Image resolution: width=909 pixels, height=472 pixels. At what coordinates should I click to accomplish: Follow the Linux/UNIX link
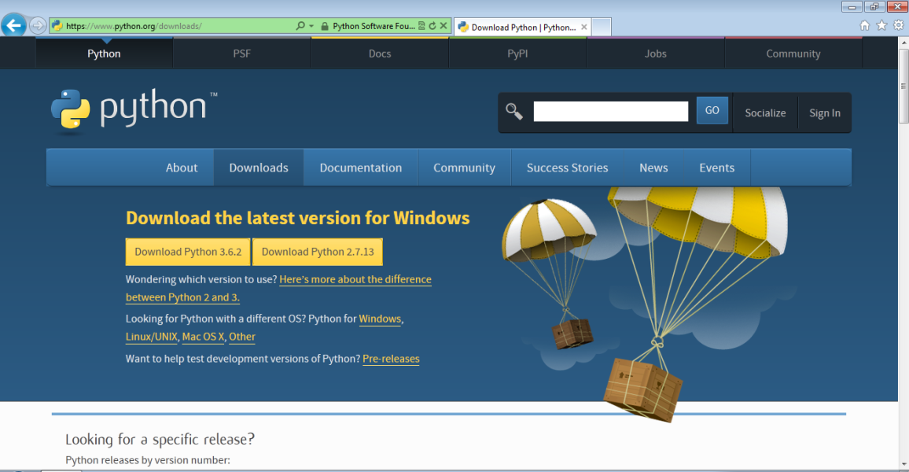coord(151,337)
